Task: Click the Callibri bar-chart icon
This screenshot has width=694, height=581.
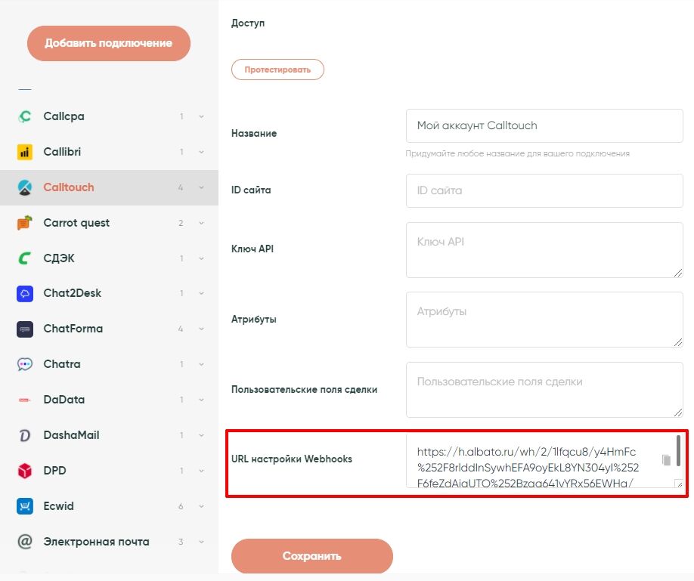Action: [25, 153]
